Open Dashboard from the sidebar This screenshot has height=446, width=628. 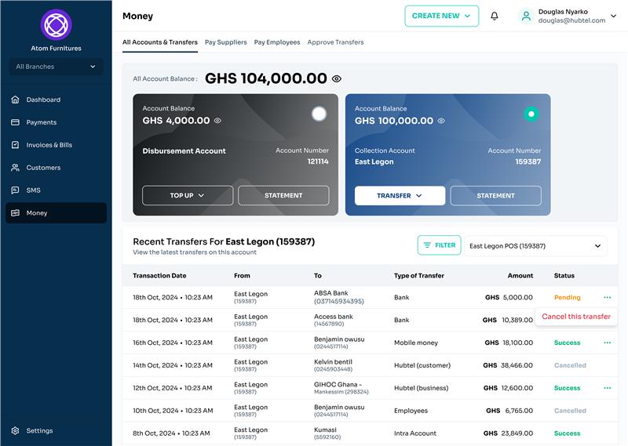coord(43,100)
